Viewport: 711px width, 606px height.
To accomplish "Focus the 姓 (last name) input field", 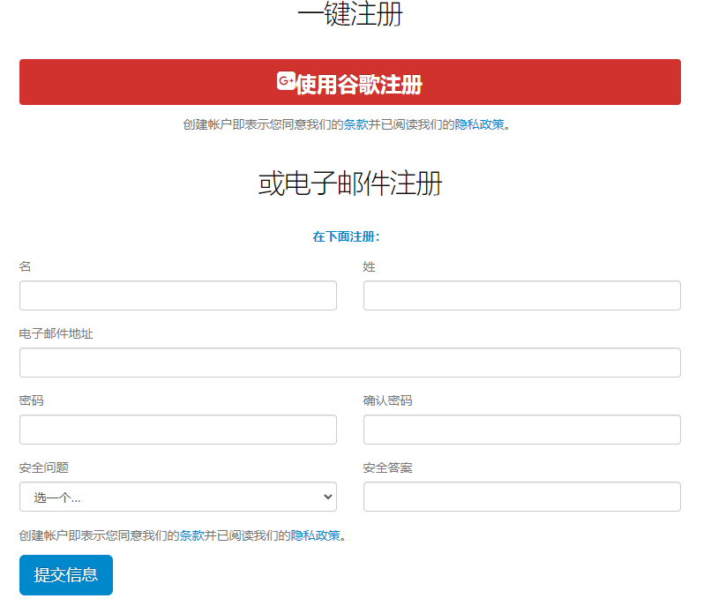I will pos(521,296).
